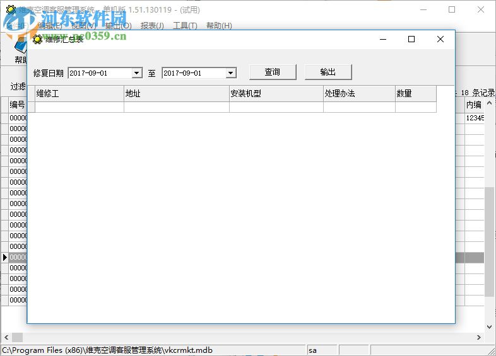Click the sa user in status bar
This screenshot has width=496, height=356.
[312, 350]
